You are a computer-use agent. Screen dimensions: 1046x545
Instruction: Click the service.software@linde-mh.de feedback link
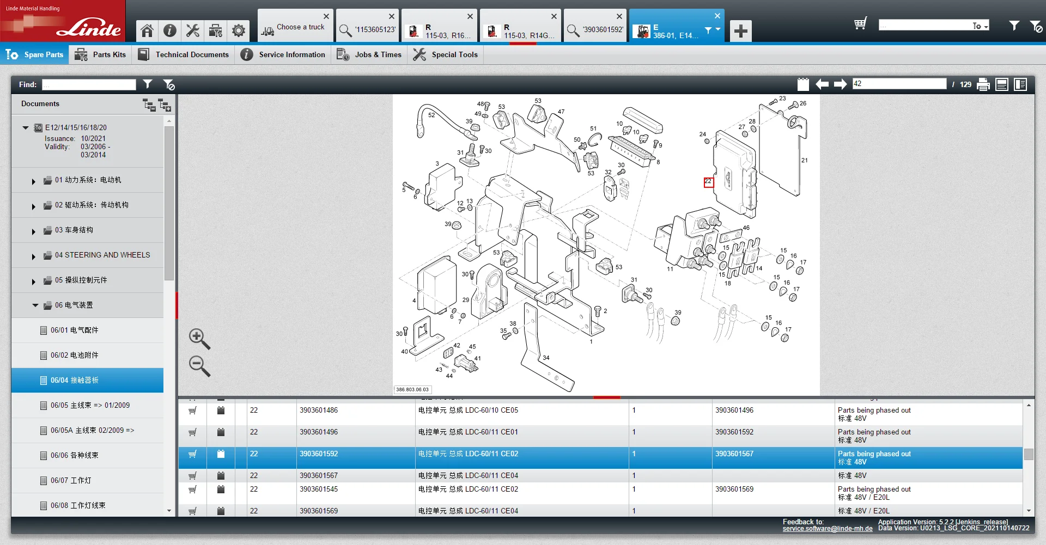point(827,529)
